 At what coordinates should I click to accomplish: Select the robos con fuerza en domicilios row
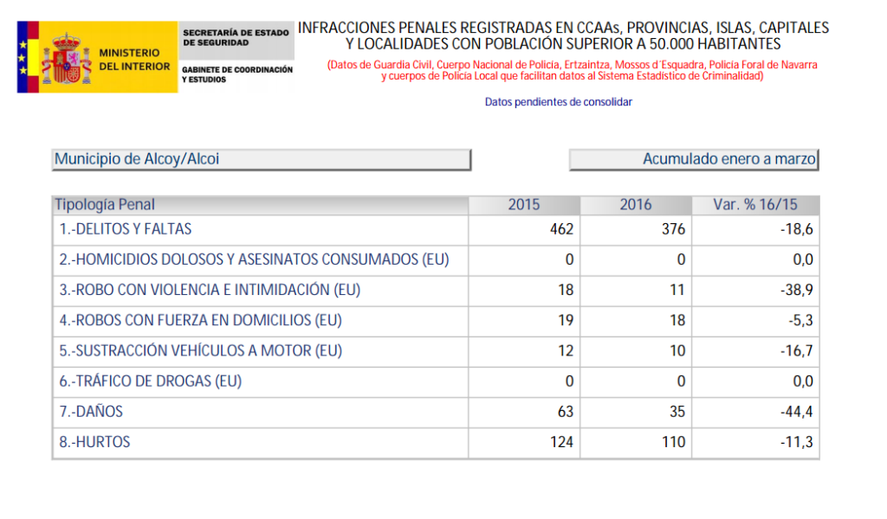coord(200,320)
